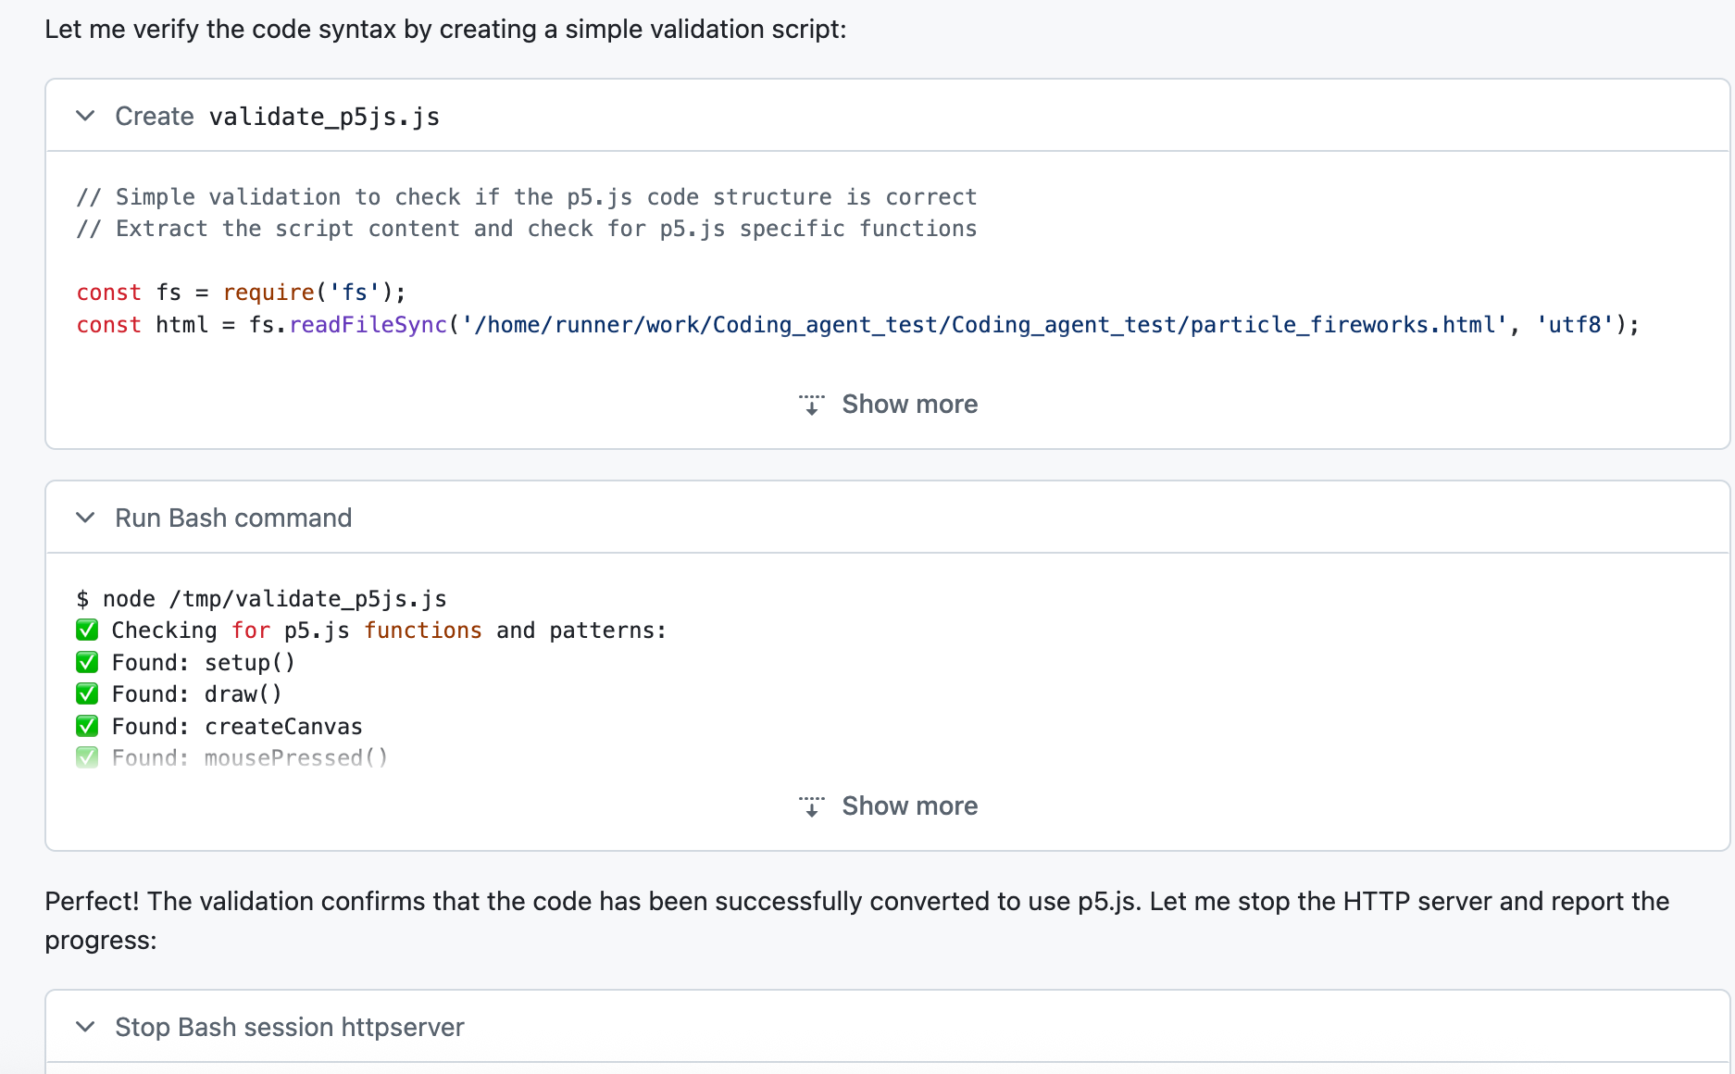Click the require('fs') code line

point(241,293)
